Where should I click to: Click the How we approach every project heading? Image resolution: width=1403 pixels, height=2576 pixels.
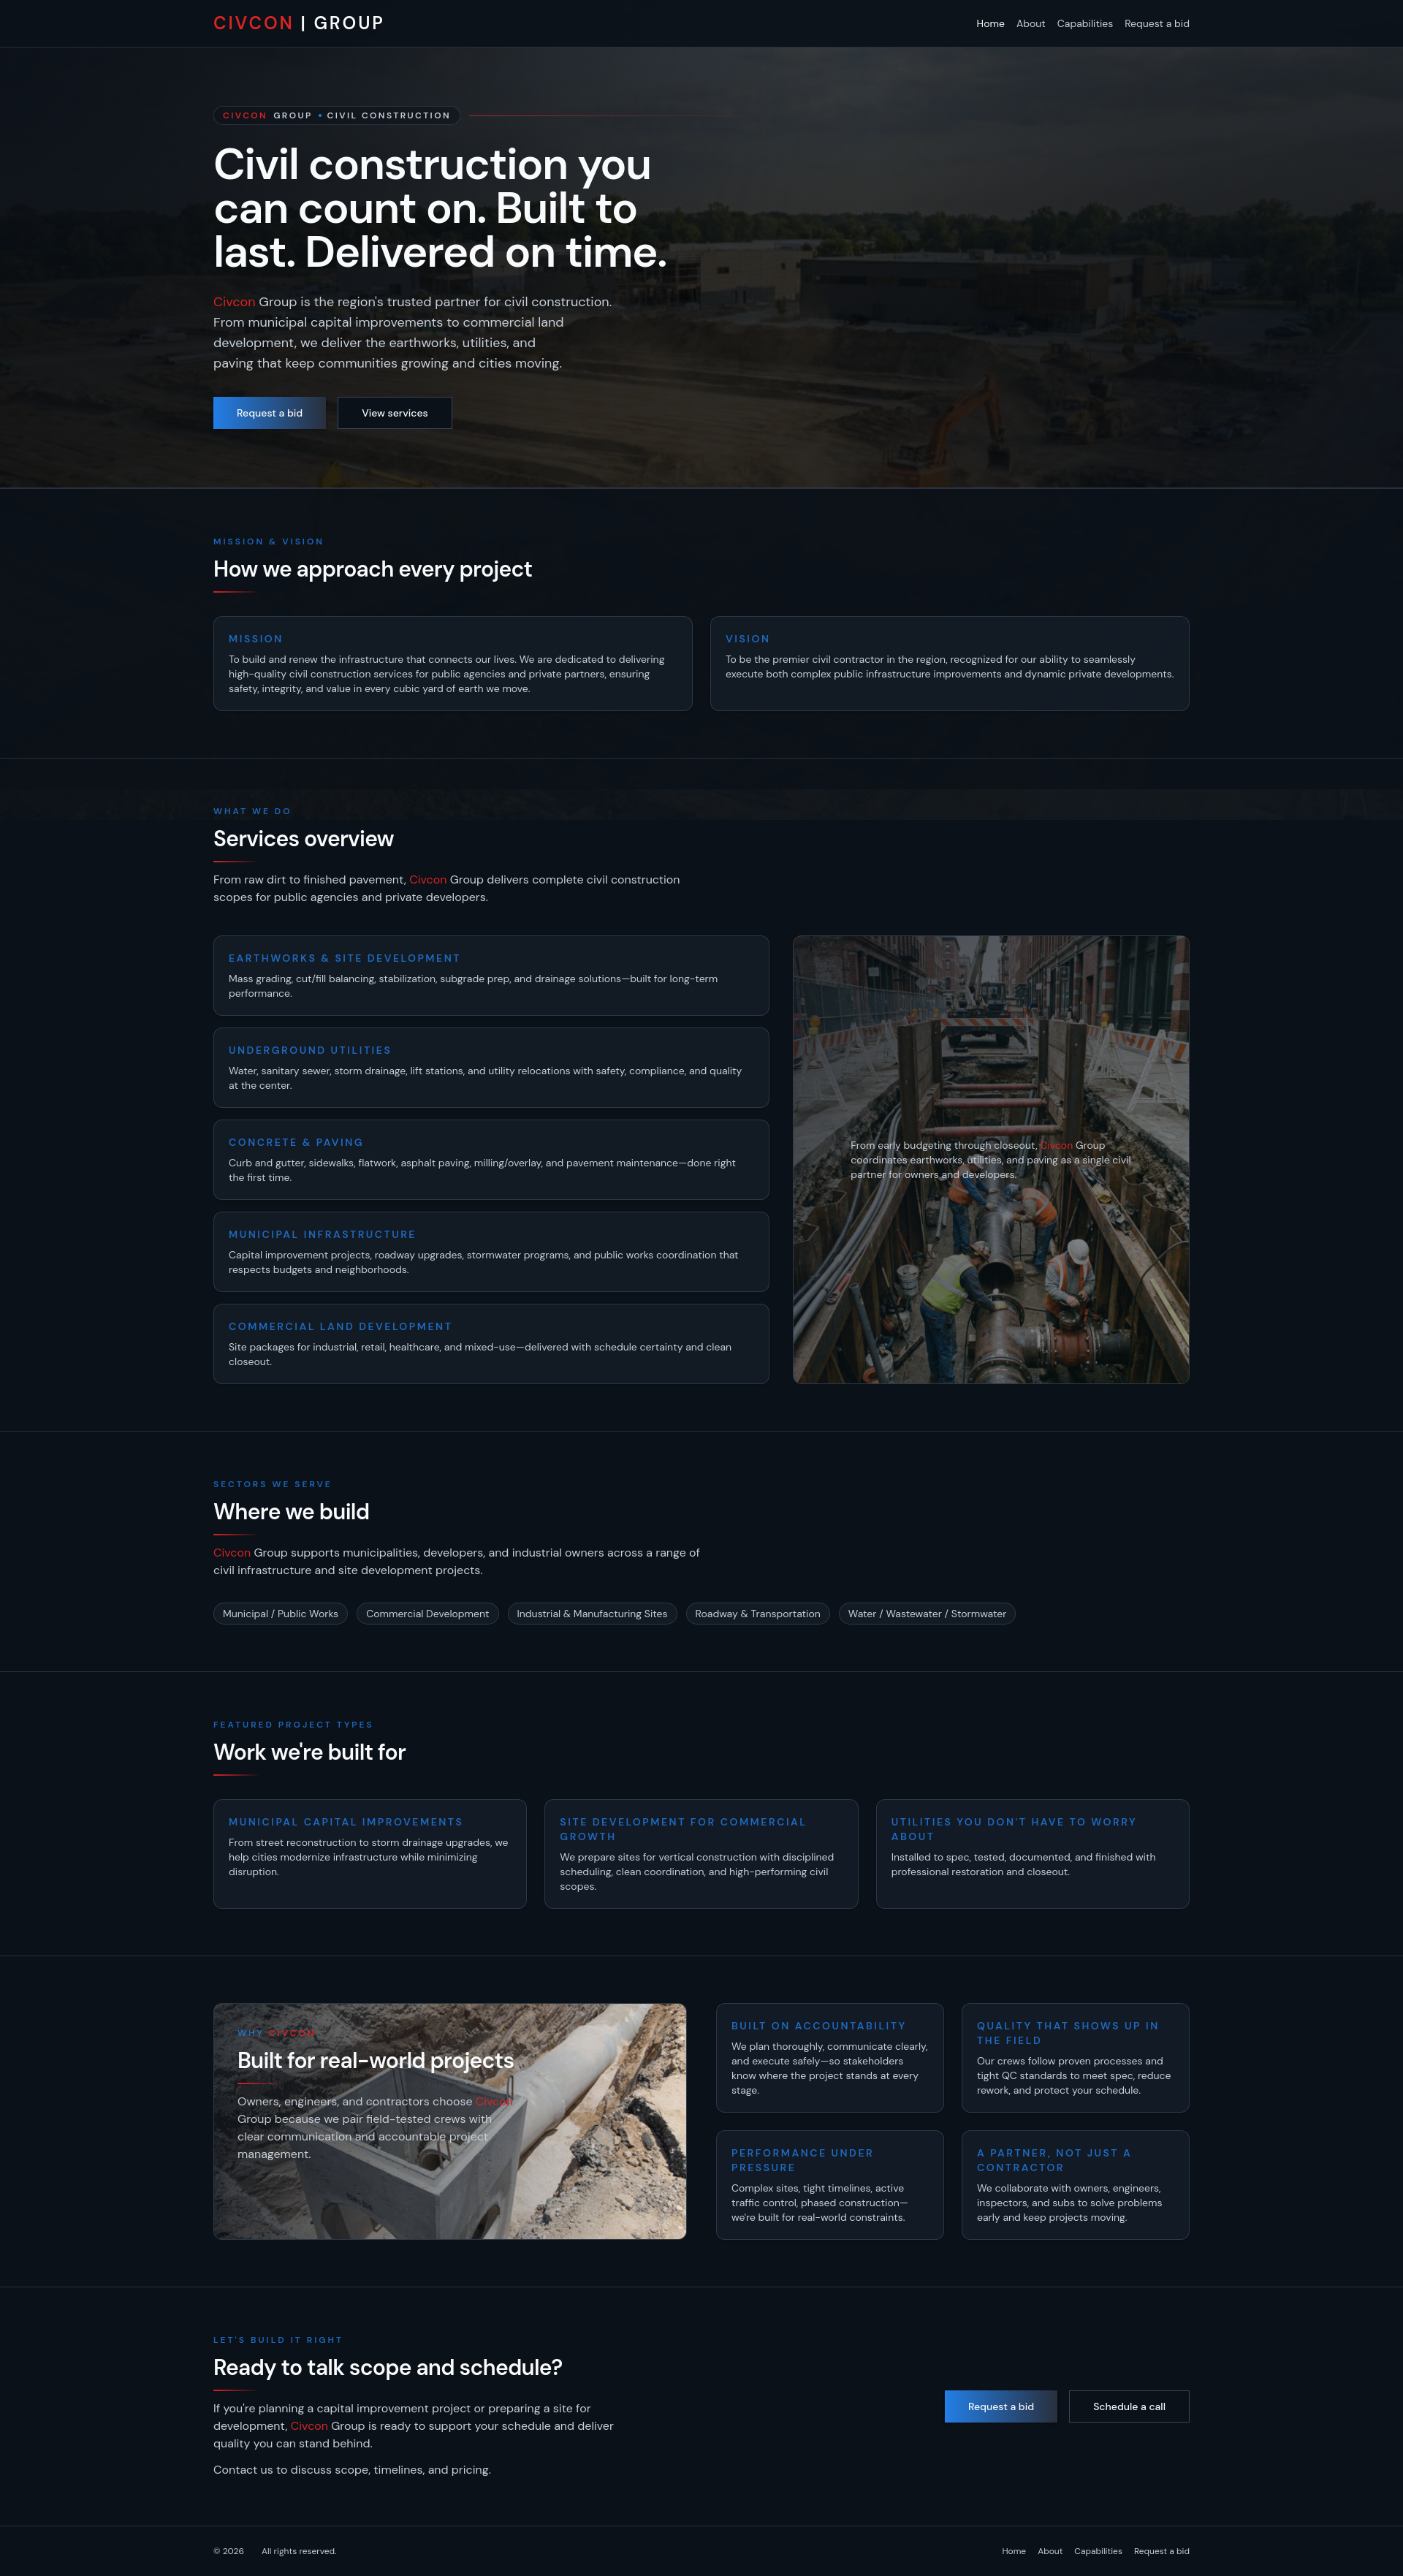(372, 569)
